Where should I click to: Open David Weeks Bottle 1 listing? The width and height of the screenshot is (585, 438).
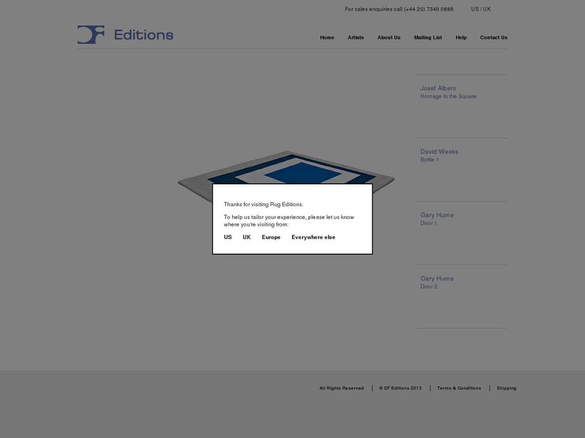coord(439,155)
